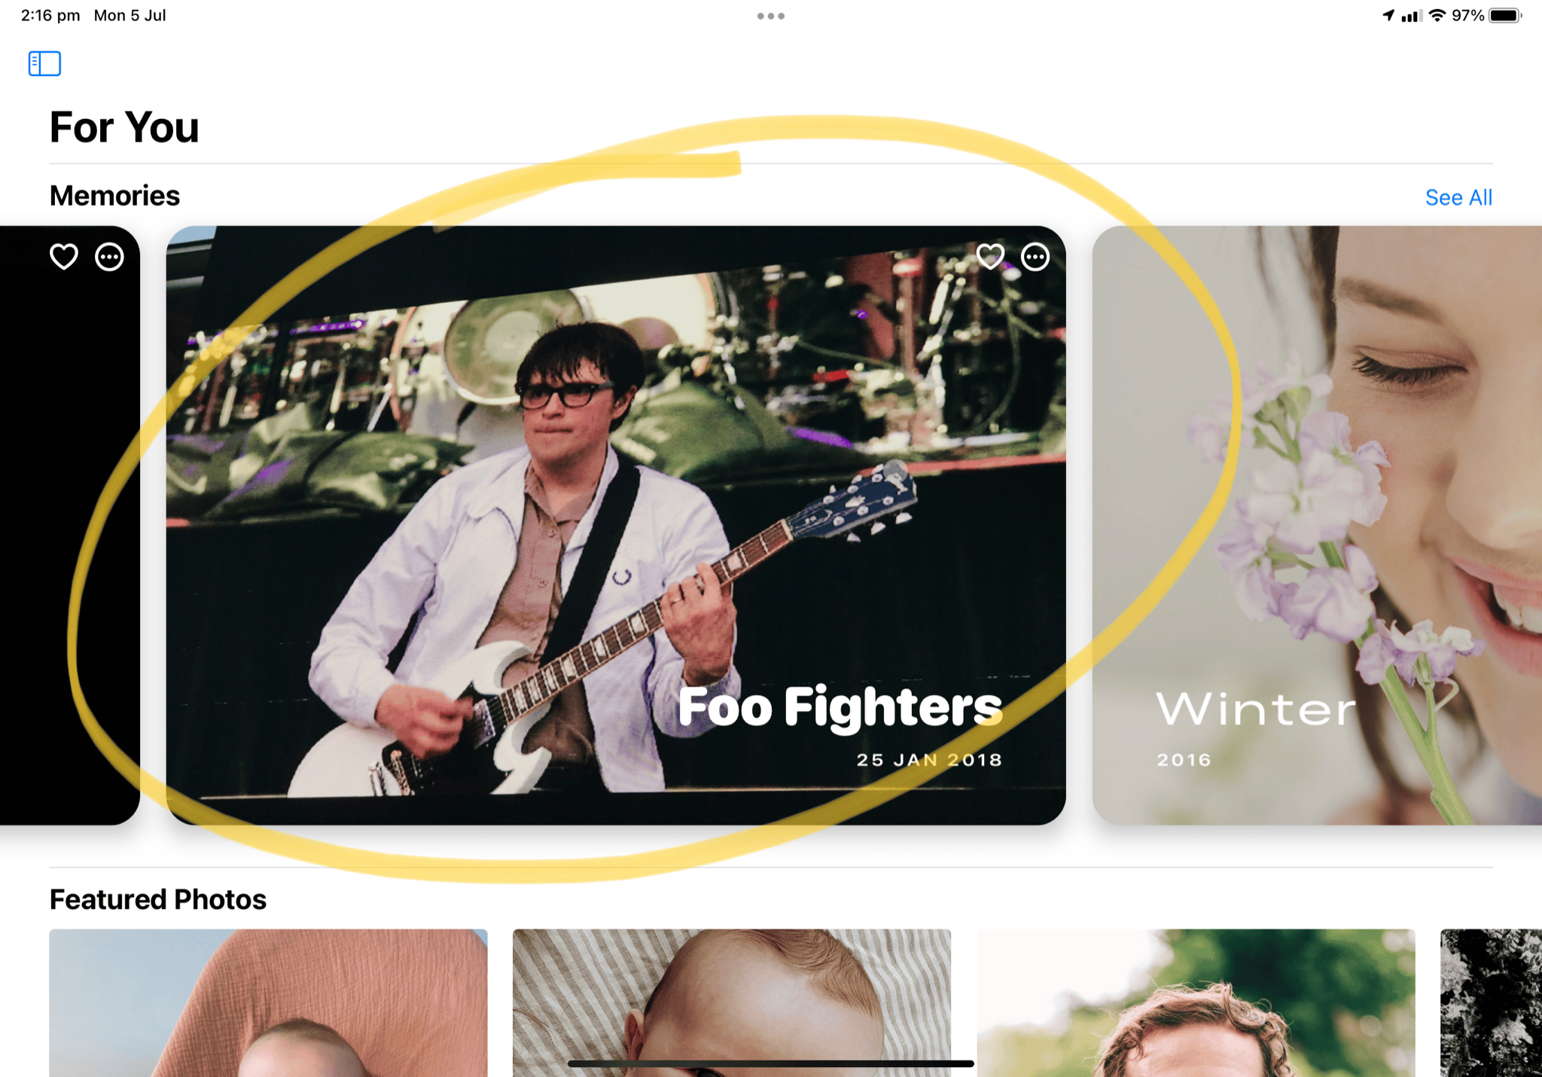Open the Foo Fighters memory title
The width and height of the screenshot is (1542, 1077).
click(x=840, y=706)
